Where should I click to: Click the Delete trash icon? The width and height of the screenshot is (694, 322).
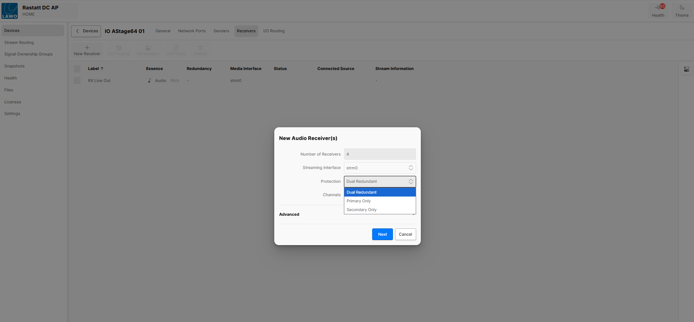[x=200, y=48]
